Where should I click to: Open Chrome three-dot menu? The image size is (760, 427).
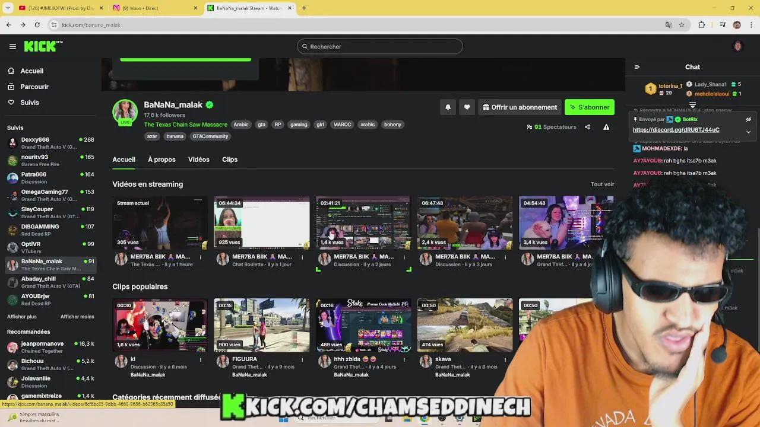coord(751,25)
